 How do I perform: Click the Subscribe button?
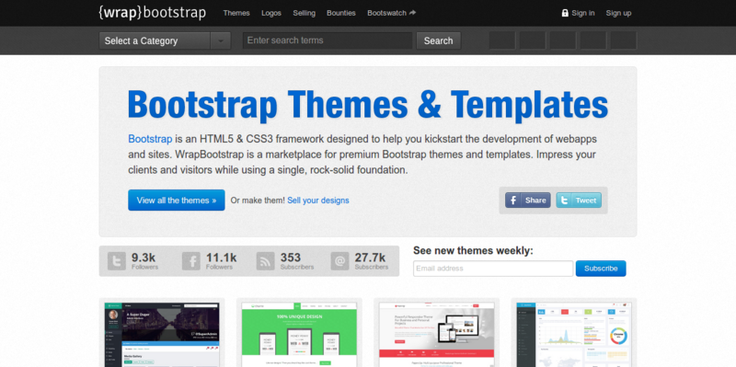point(601,269)
